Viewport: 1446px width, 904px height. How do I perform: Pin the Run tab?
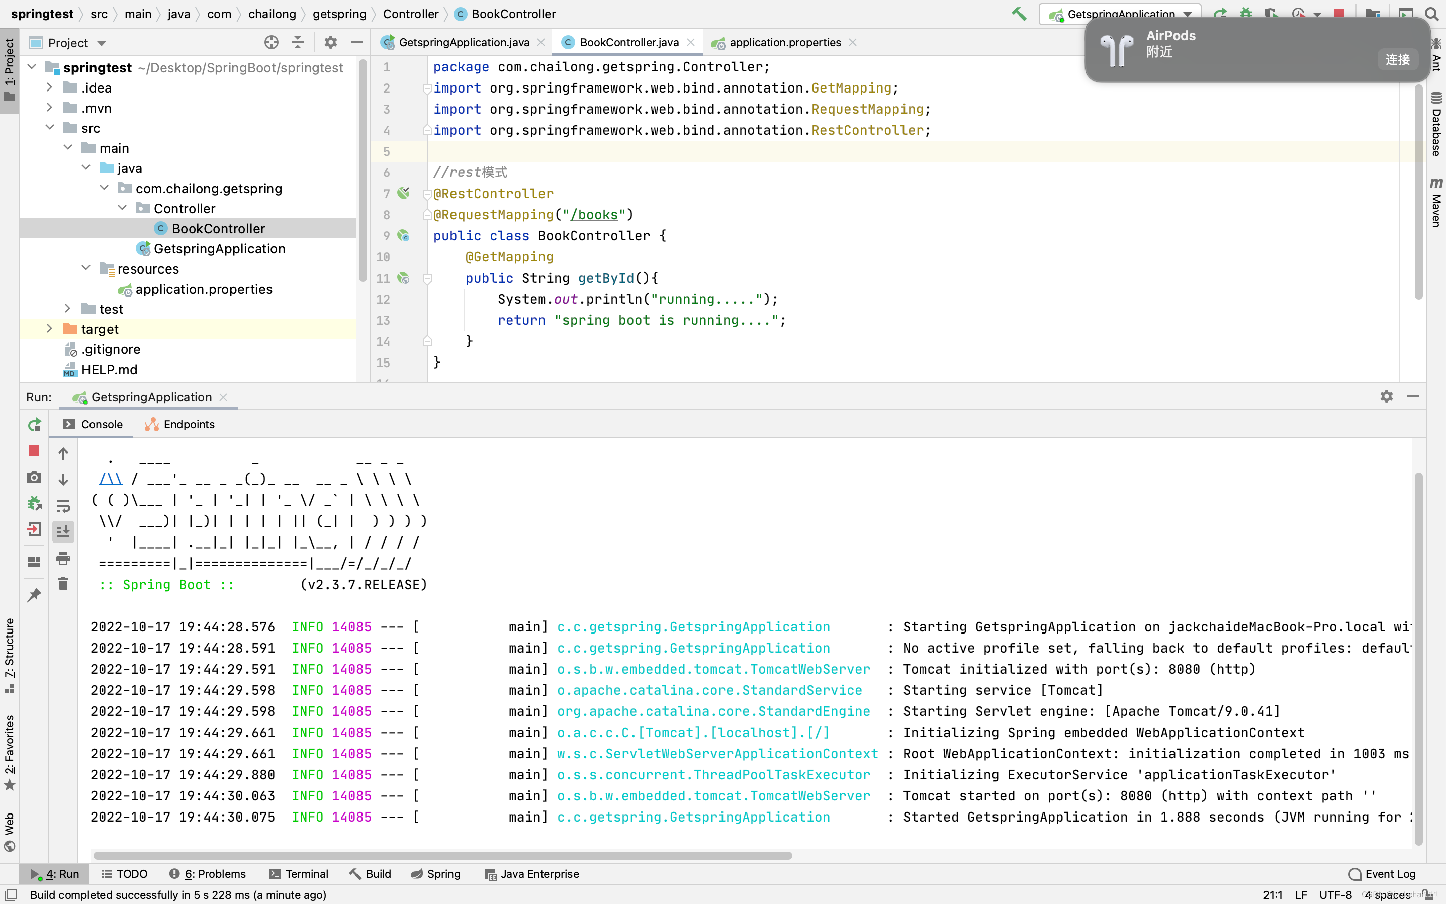click(34, 595)
